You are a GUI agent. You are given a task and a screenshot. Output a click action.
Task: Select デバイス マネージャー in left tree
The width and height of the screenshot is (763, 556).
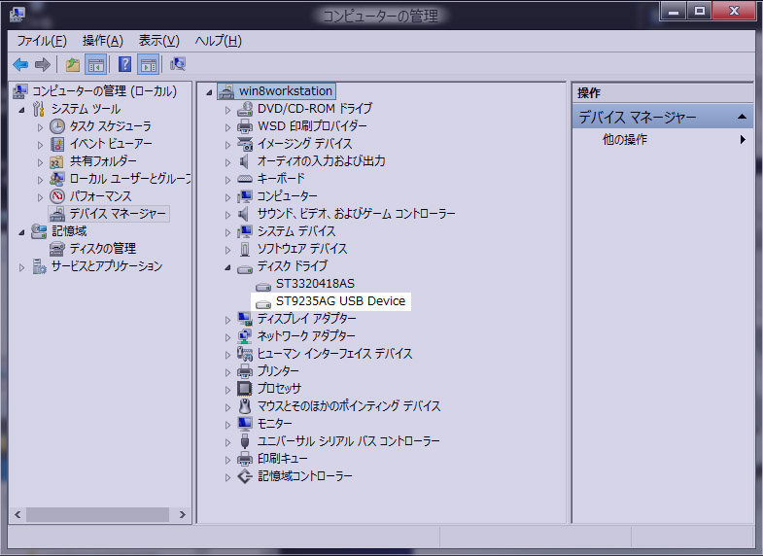tap(118, 214)
